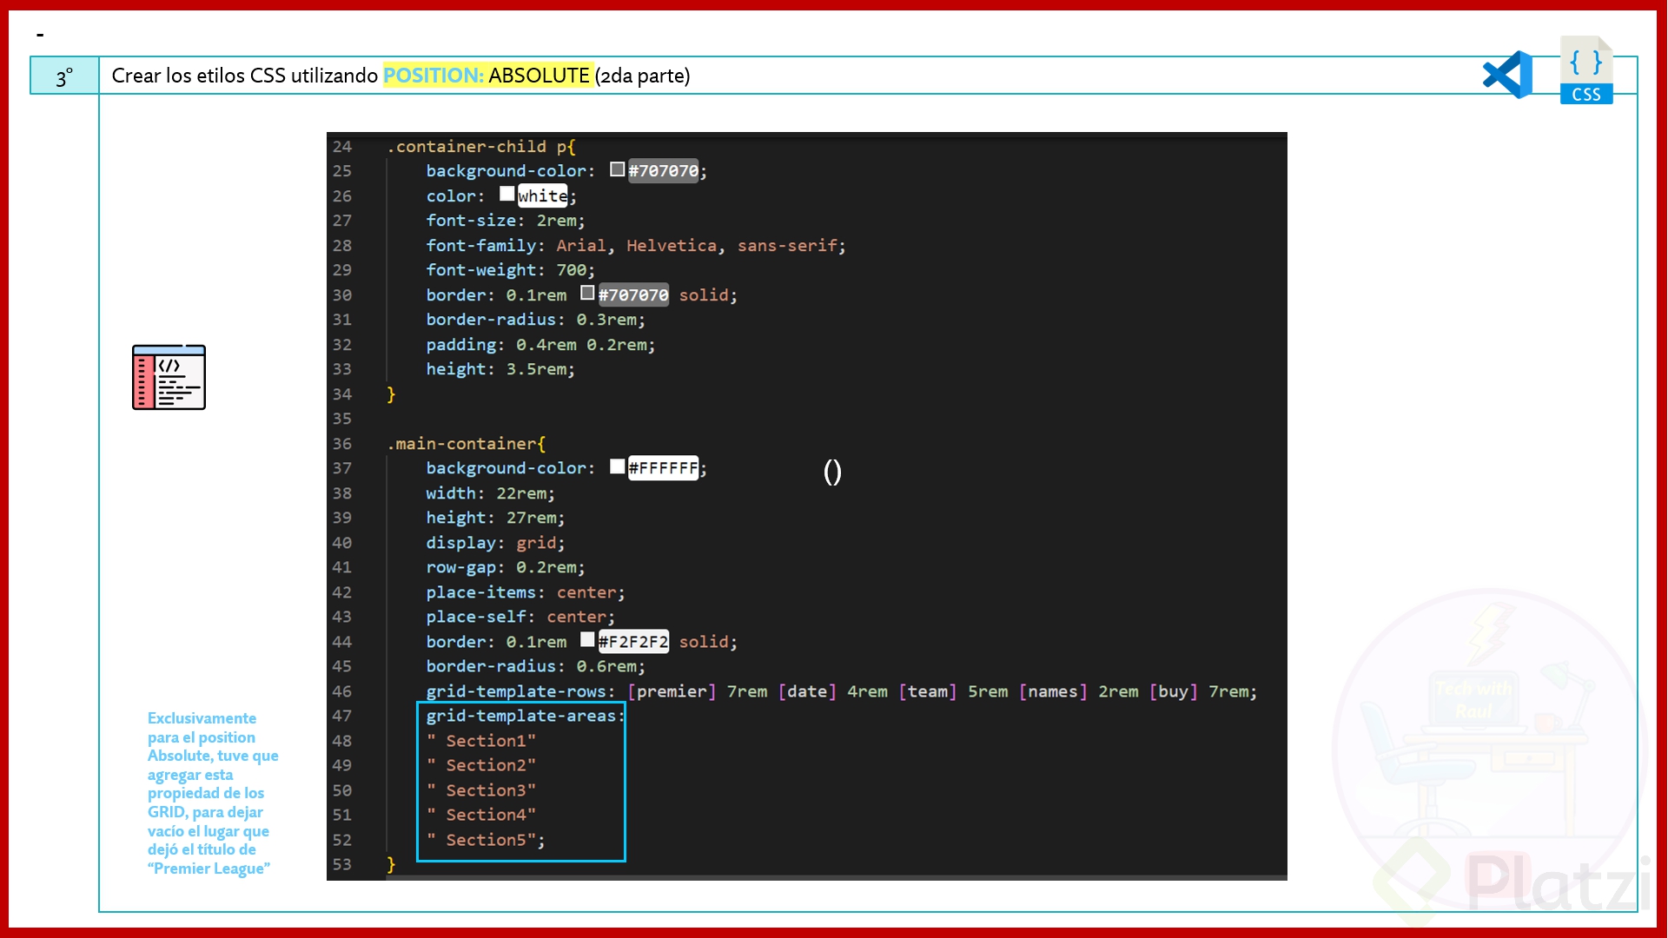Toggle the square before the white color value
This screenshot has height=938, width=1668.
(x=507, y=194)
